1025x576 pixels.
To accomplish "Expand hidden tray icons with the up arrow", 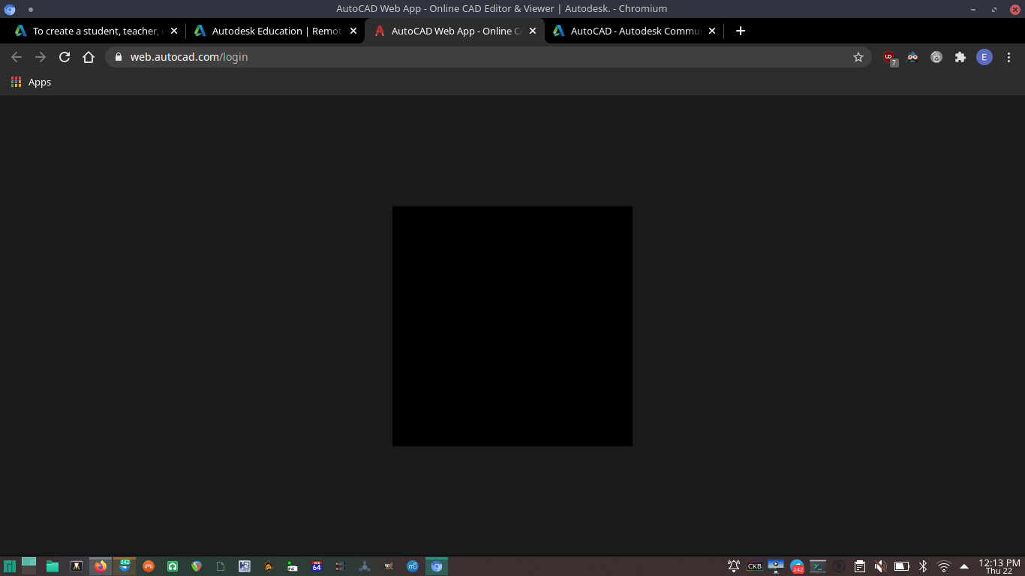I will point(963,566).
